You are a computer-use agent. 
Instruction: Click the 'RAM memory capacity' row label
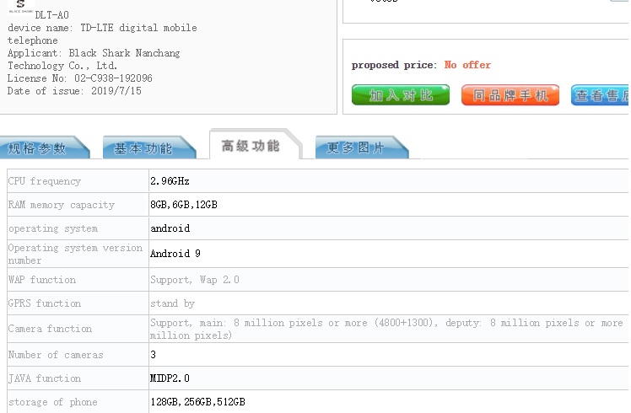[62, 205]
